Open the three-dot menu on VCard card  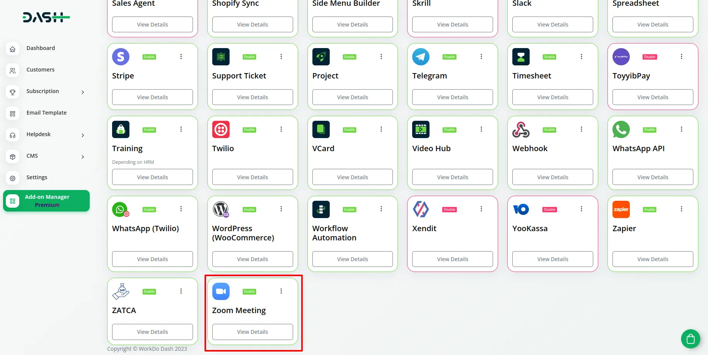[381, 129]
